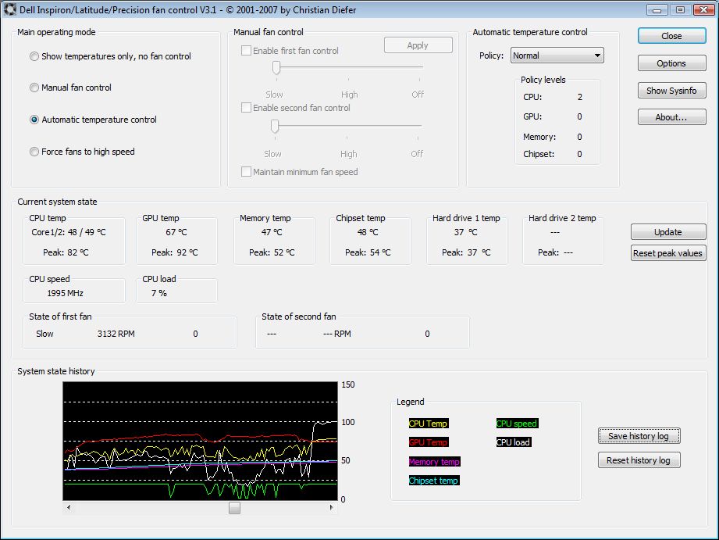Viewport: 719px width, 540px height.
Task: Click Reset history log button
Action: 639,460
